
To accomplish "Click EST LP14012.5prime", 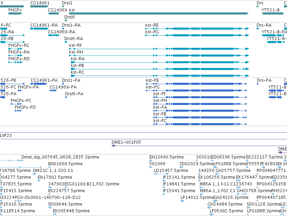I will click(x=197, y=197).
